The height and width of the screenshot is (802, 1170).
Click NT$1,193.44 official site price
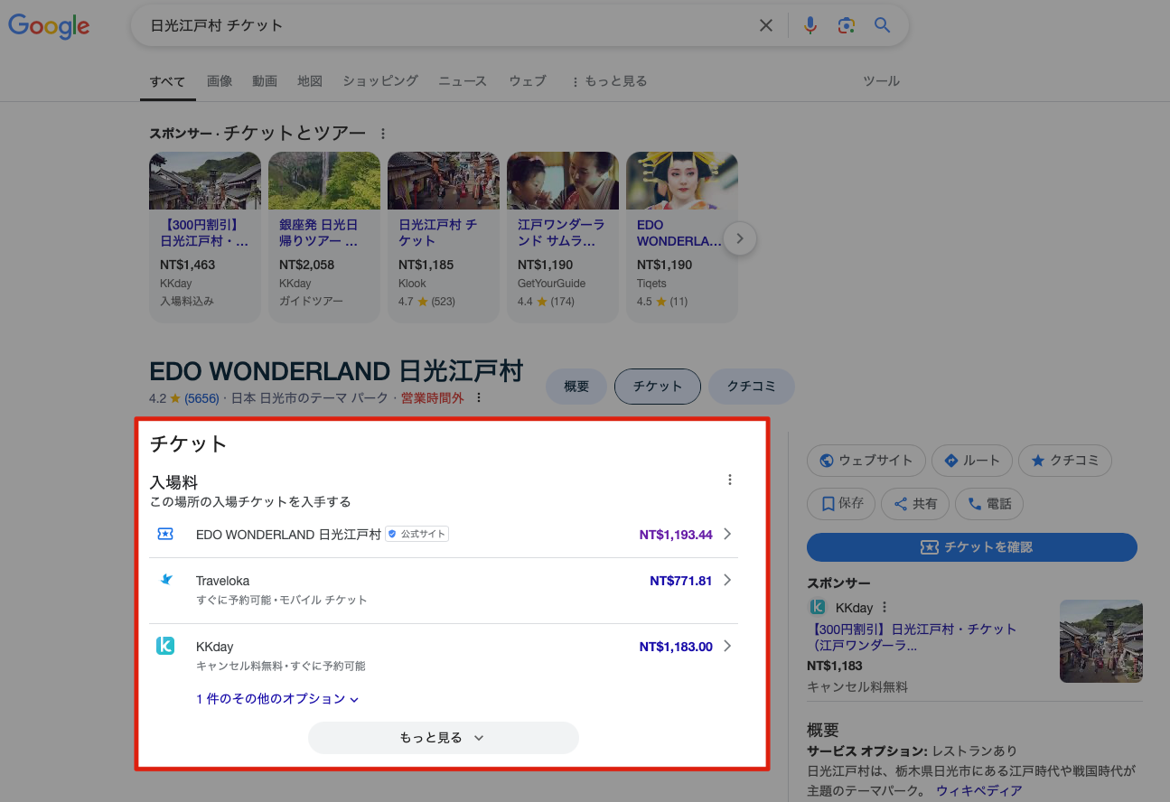tap(676, 535)
